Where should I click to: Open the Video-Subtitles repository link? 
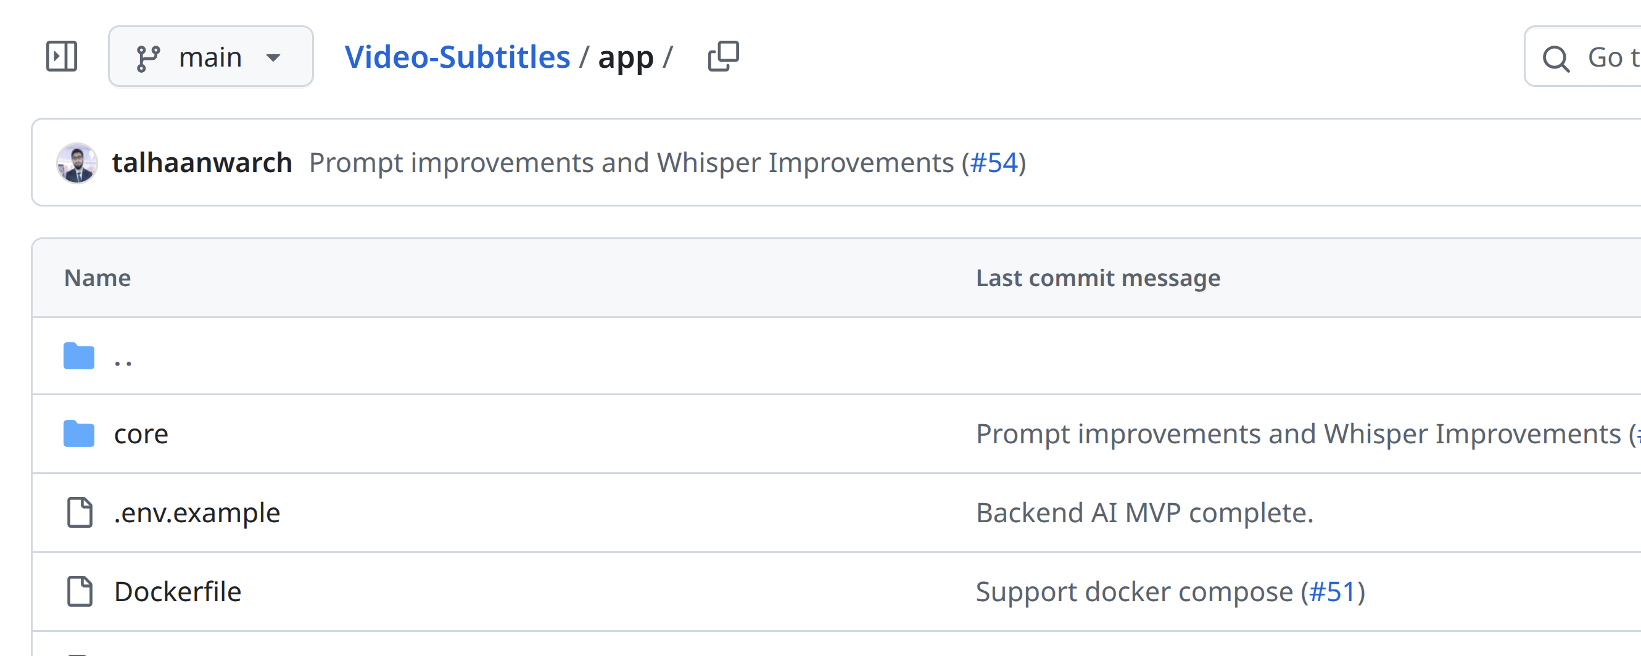(457, 57)
